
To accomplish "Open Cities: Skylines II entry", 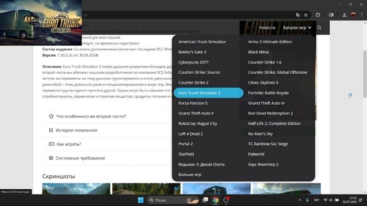I will coord(263,82).
